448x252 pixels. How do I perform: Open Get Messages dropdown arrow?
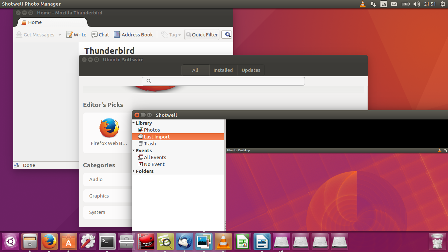pos(60,35)
